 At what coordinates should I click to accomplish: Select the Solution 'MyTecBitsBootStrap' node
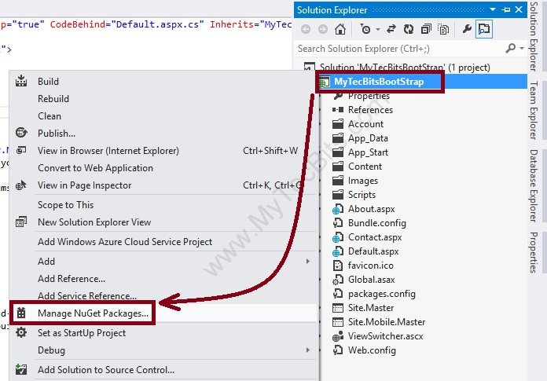click(405, 68)
